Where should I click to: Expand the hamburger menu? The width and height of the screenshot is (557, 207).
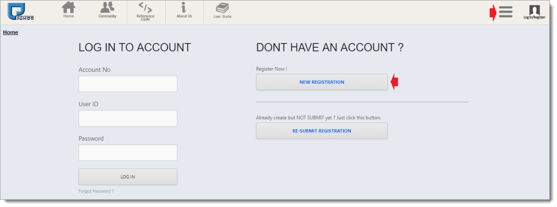point(505,12)
